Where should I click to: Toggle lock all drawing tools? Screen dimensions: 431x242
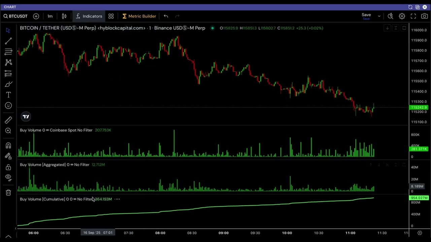(x=8, y=167)
